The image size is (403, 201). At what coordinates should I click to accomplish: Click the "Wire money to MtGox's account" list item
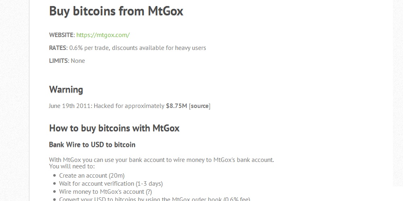pos(105,192)
